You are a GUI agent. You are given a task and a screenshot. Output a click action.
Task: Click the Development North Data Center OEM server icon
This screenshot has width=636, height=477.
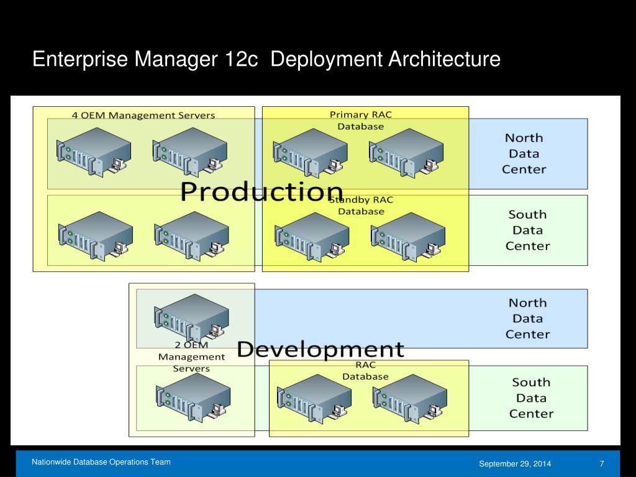click(x=192, y=319)
